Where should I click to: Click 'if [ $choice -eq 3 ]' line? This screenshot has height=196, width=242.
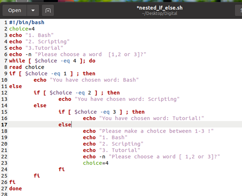(101, 112)
